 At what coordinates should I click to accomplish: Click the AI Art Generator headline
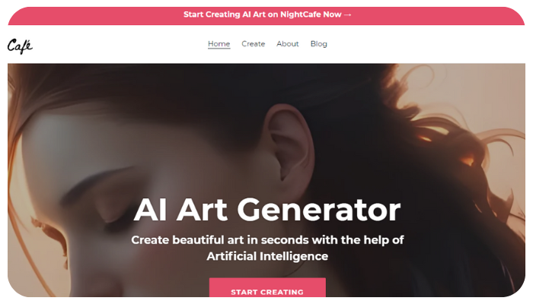coord(267,210)
